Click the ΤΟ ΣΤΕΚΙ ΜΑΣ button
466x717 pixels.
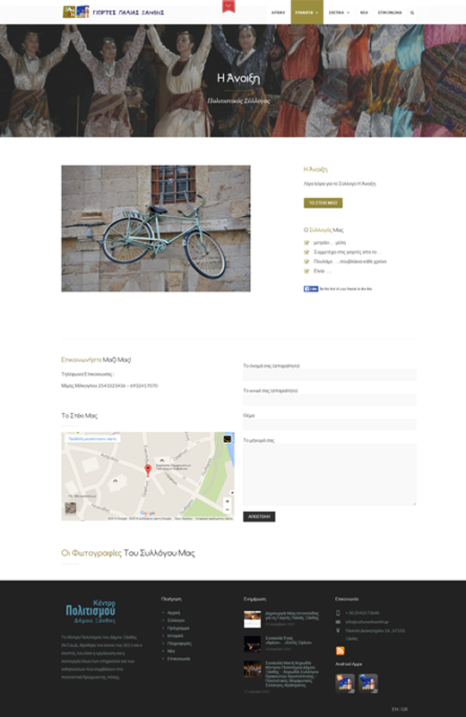point(323,203)
